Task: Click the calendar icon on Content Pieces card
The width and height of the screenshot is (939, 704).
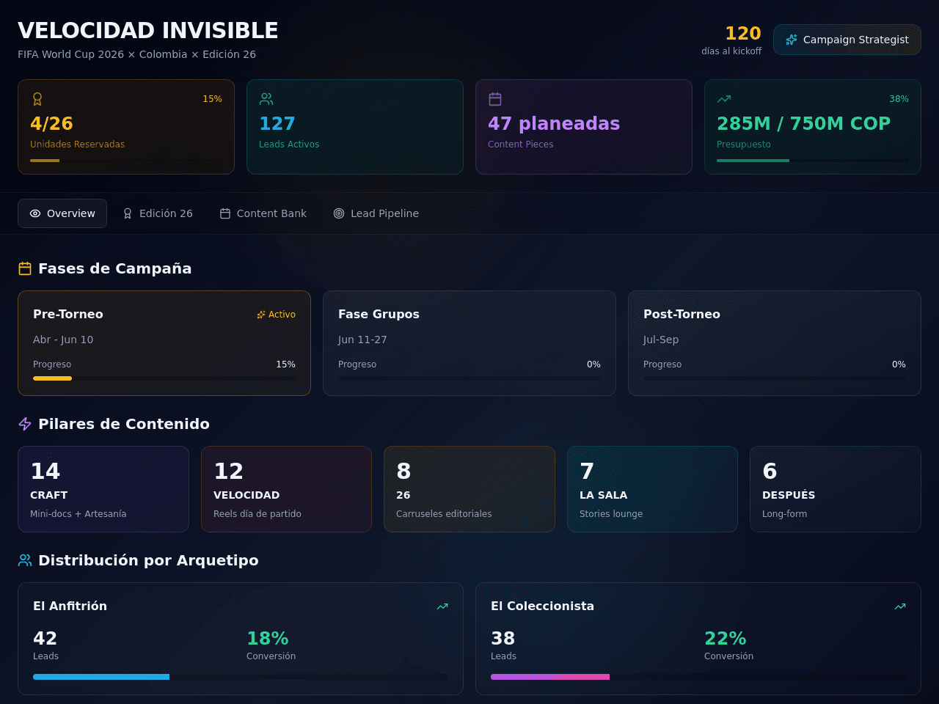Action: [x=495, y=99]
